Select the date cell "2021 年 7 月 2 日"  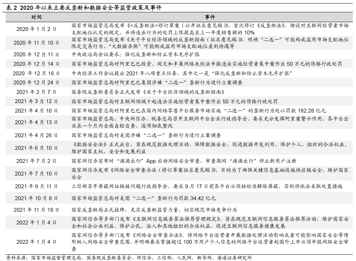[x=36, y=161]
